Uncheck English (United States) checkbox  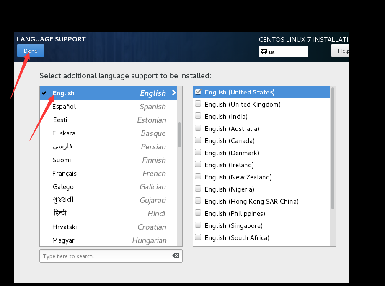coord(198,92)
